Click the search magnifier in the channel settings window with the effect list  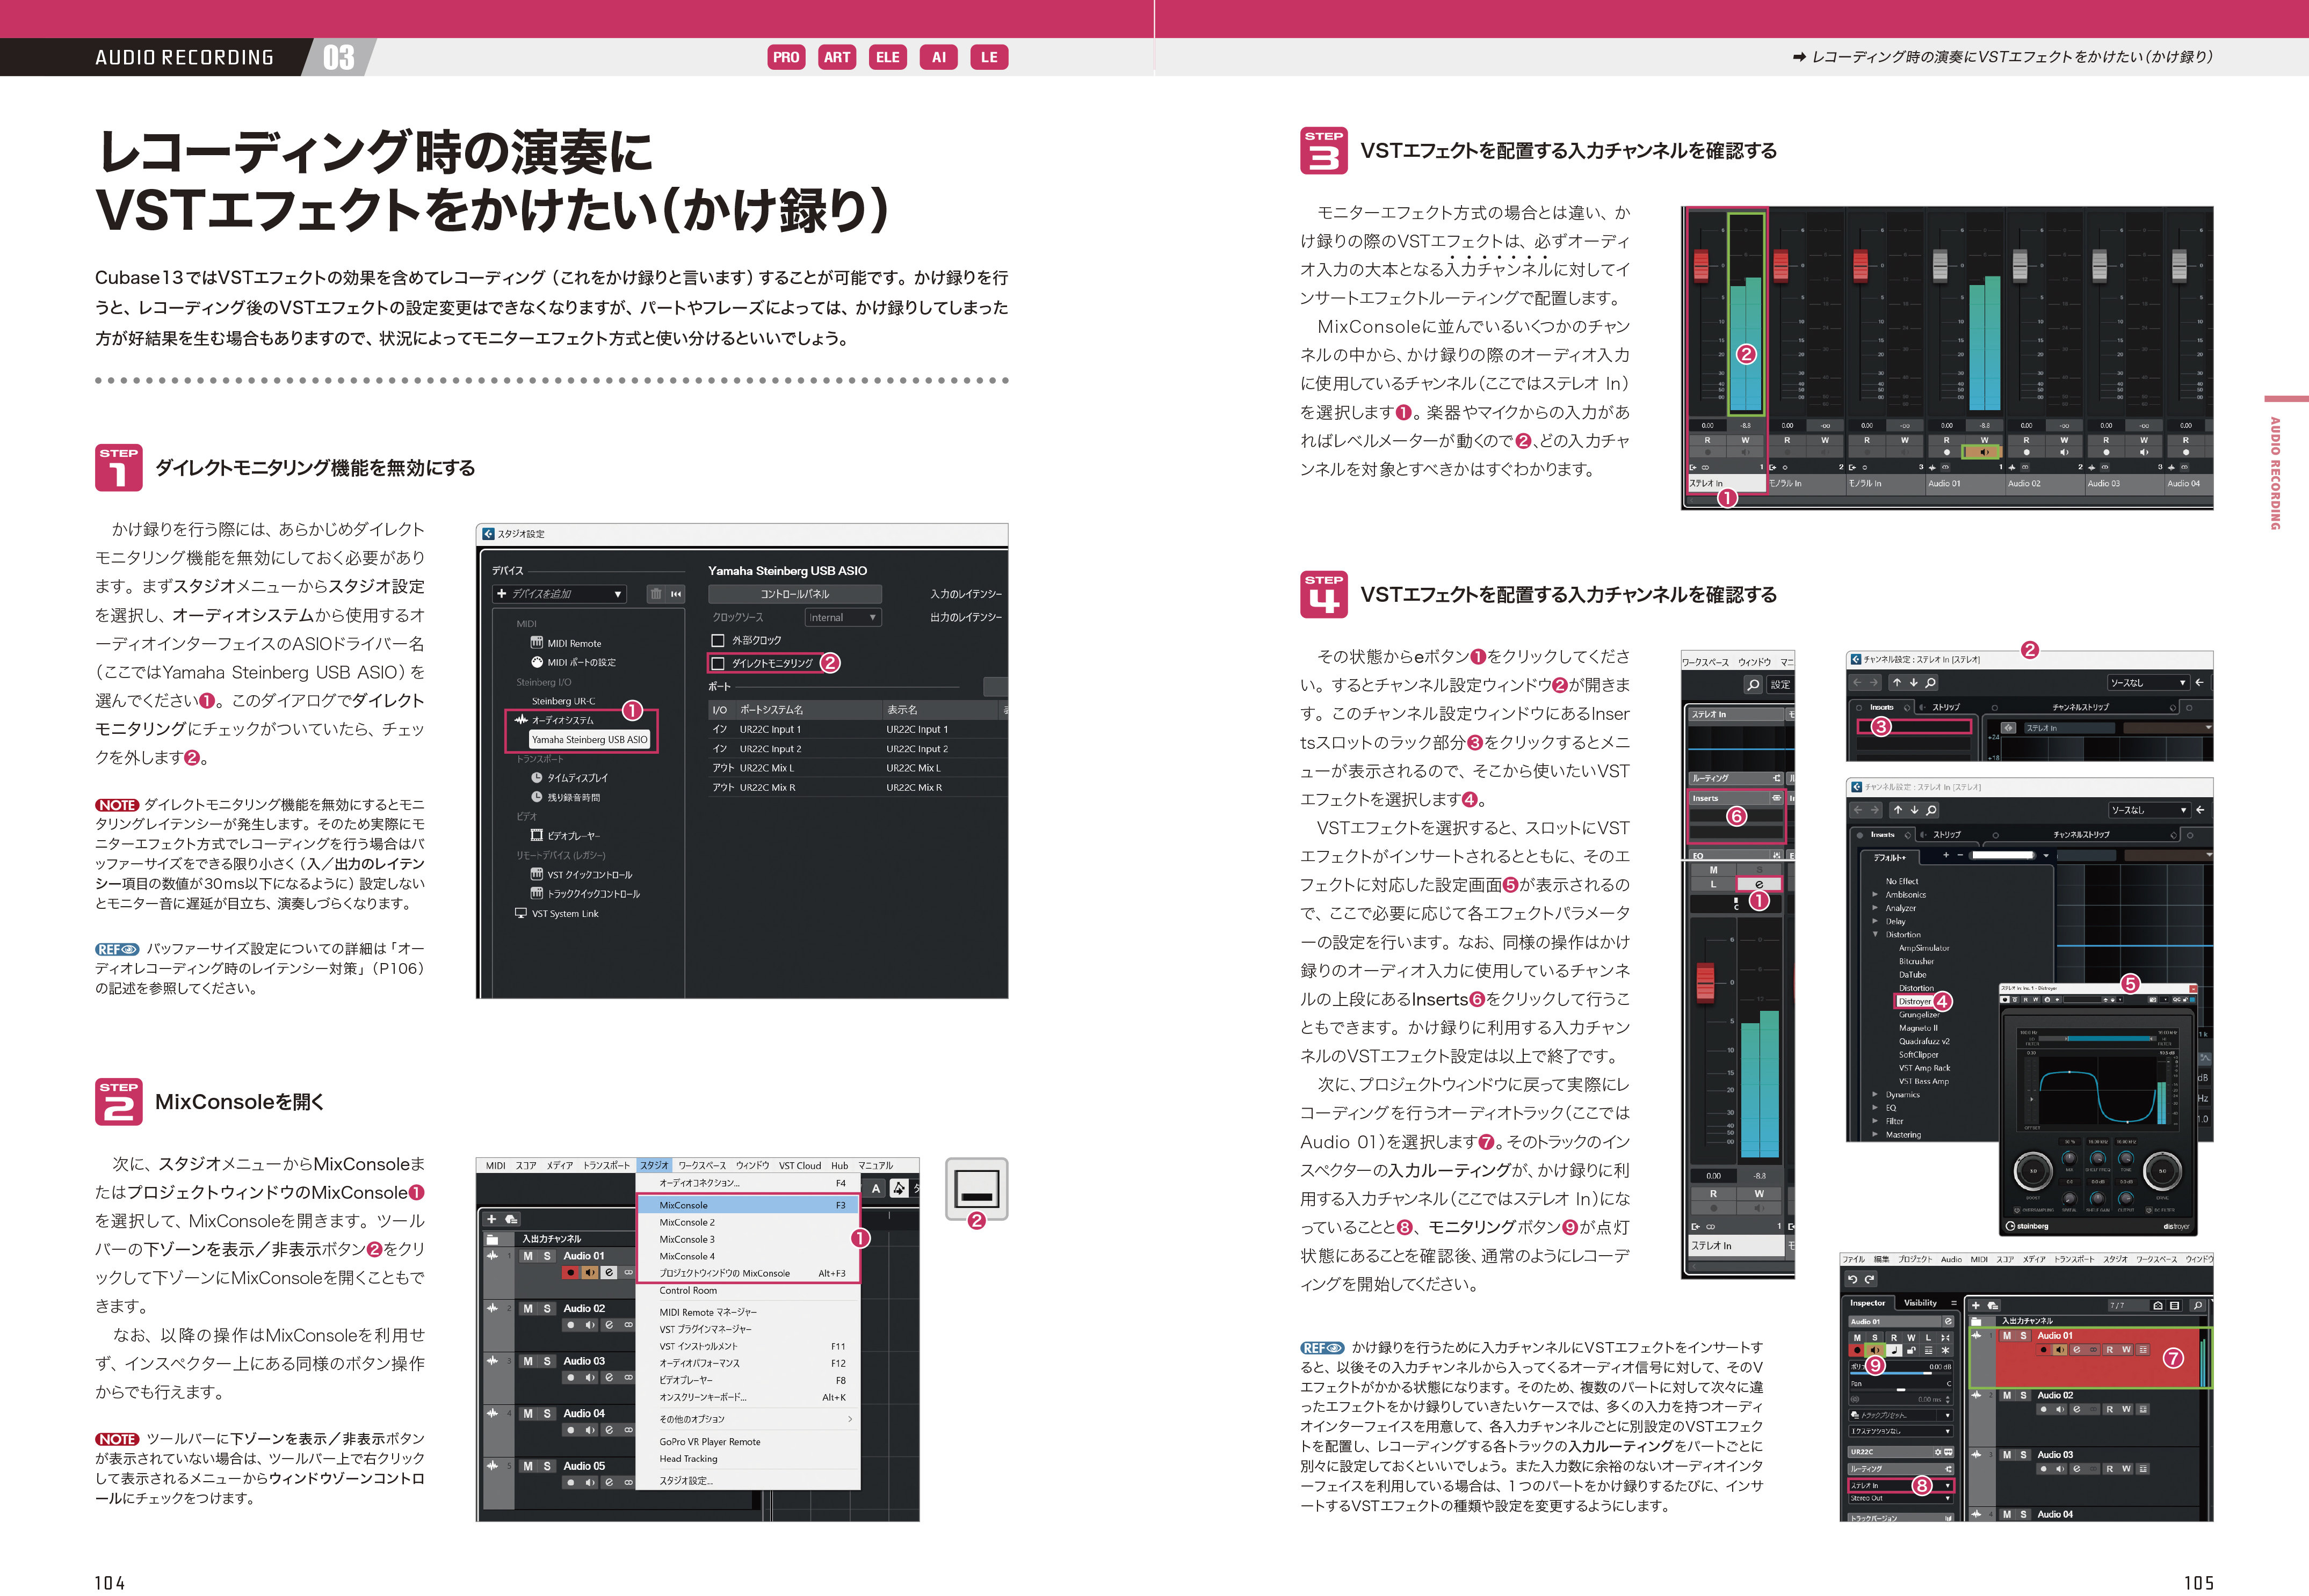(x=1932, y=810)
